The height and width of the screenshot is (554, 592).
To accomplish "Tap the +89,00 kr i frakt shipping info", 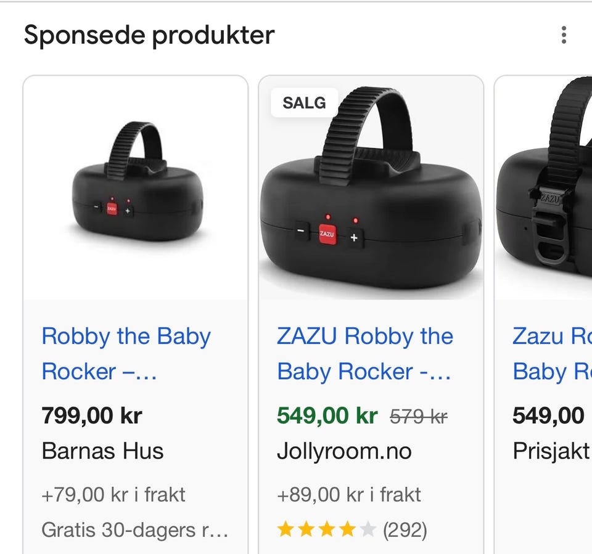I will (349, 494).
